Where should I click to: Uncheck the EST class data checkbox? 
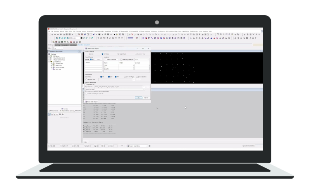pyautogui.click(x=109, y=77)
